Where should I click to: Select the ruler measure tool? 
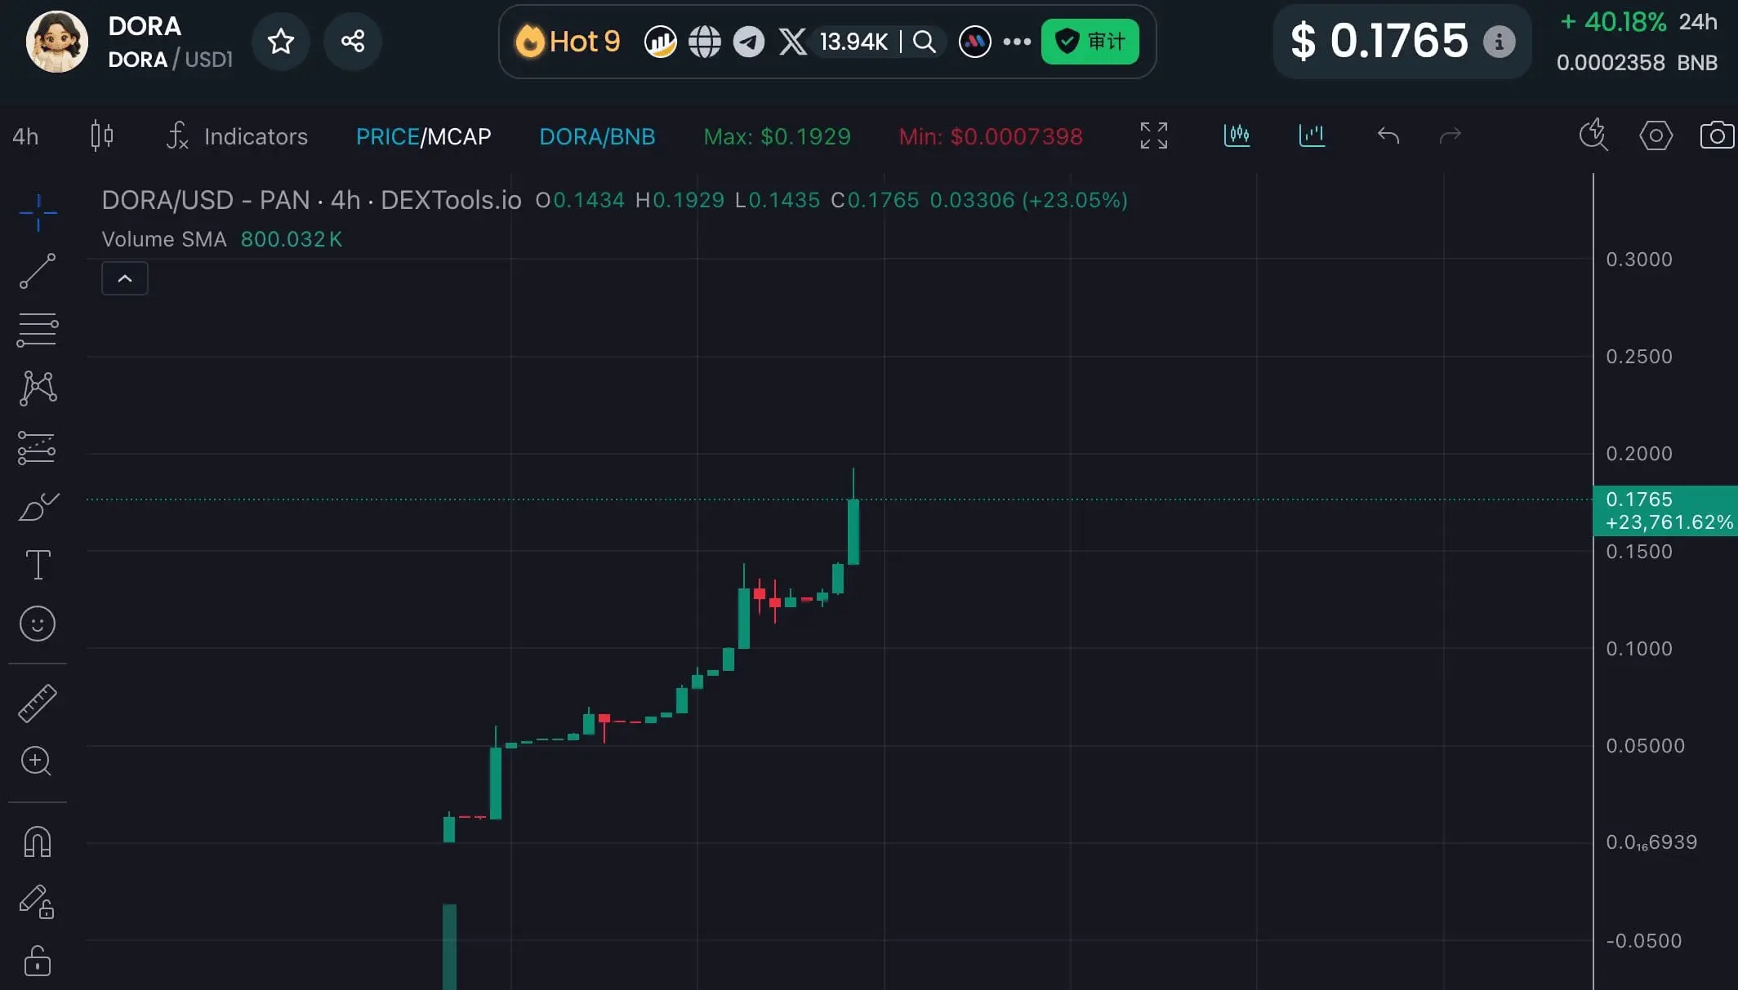pyautogui.click(x=38, y=704)
